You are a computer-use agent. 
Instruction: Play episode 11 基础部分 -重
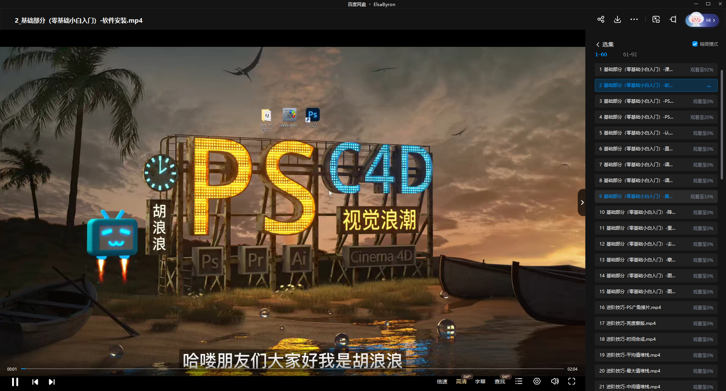656,228
